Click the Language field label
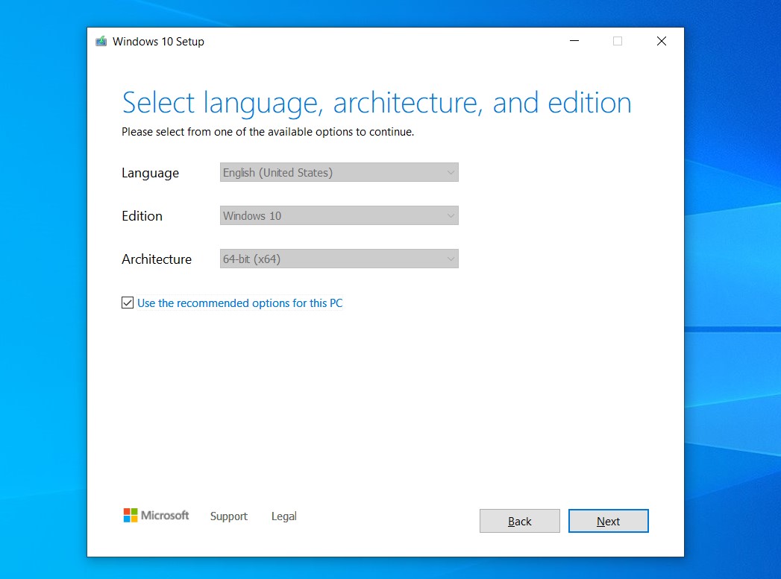This screenshot has width=781, height=579. point(150,173)
